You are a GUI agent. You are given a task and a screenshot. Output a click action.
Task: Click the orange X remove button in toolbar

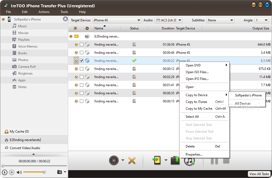[x=132, y=160]
